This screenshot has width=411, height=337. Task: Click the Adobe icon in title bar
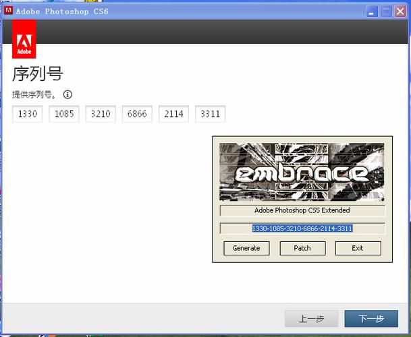(8, 11)
